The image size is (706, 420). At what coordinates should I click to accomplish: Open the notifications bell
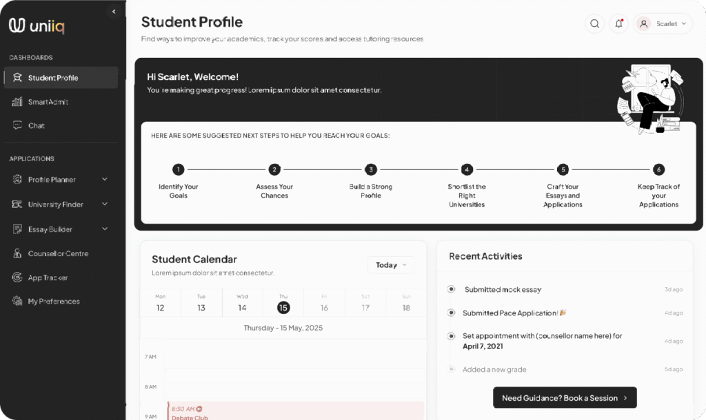tap(618, 24)
